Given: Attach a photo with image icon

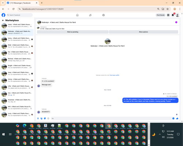Looking at the screenshot, I should (41, 118).
